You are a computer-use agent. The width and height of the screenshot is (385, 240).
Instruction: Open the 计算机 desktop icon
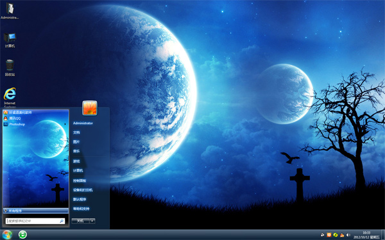tap(10, 40)
